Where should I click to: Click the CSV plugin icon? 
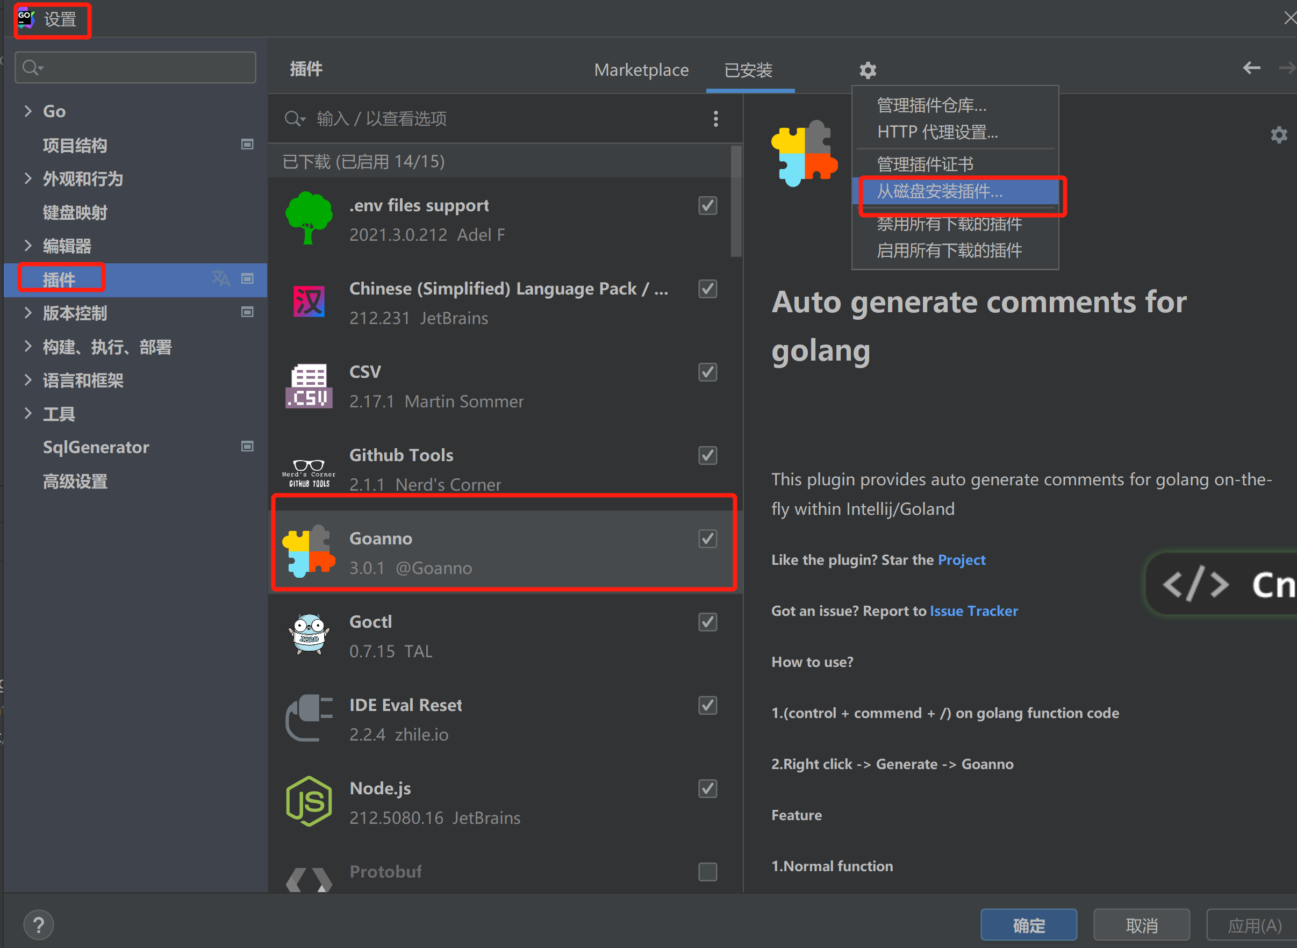(x=309, y=386)
